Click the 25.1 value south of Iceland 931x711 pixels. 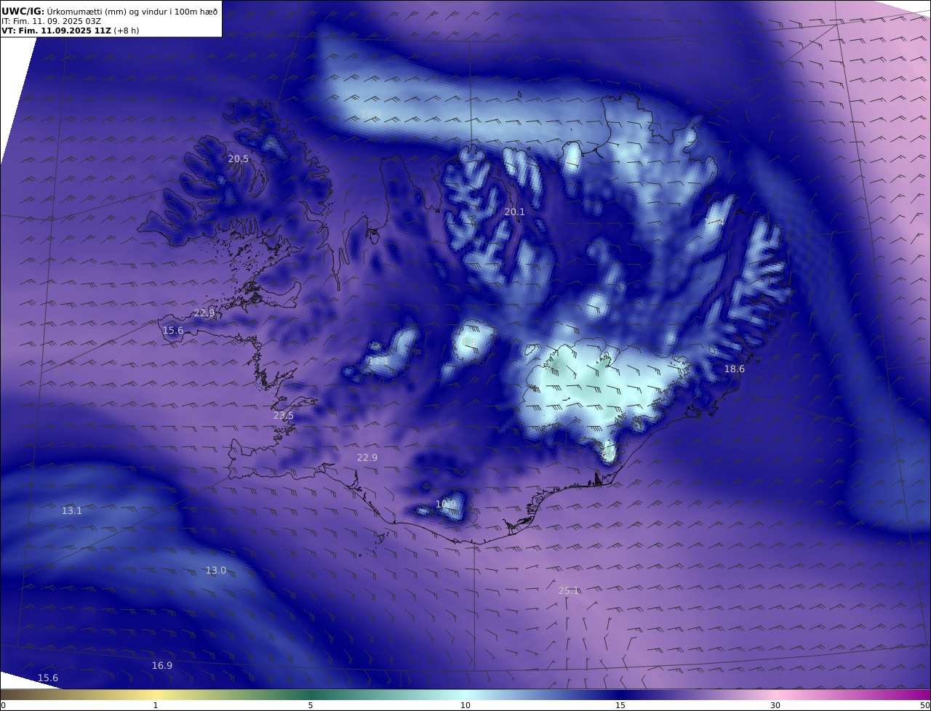click(x=569, y=591)
